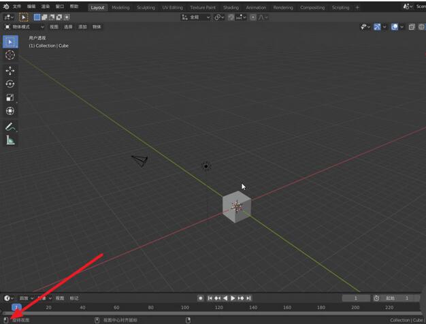The height and width of the screenshot is (324, 426).
Task: Open the 选择 (Select) header menu
Action: pyautogui.click(x=68, y=27)
